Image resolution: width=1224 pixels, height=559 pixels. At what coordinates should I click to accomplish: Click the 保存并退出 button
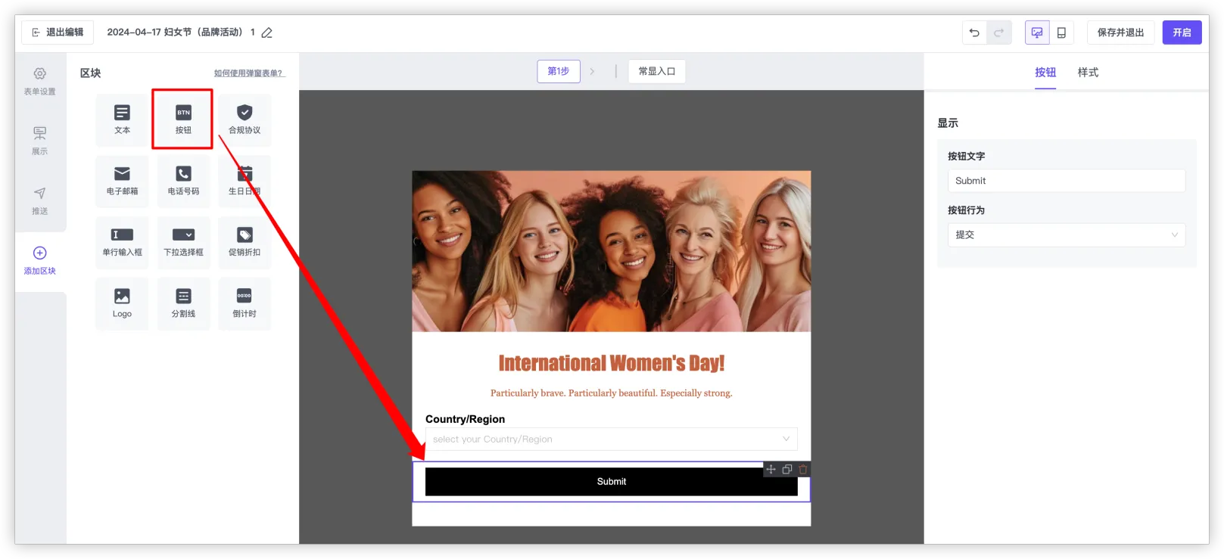point(1120,33)
